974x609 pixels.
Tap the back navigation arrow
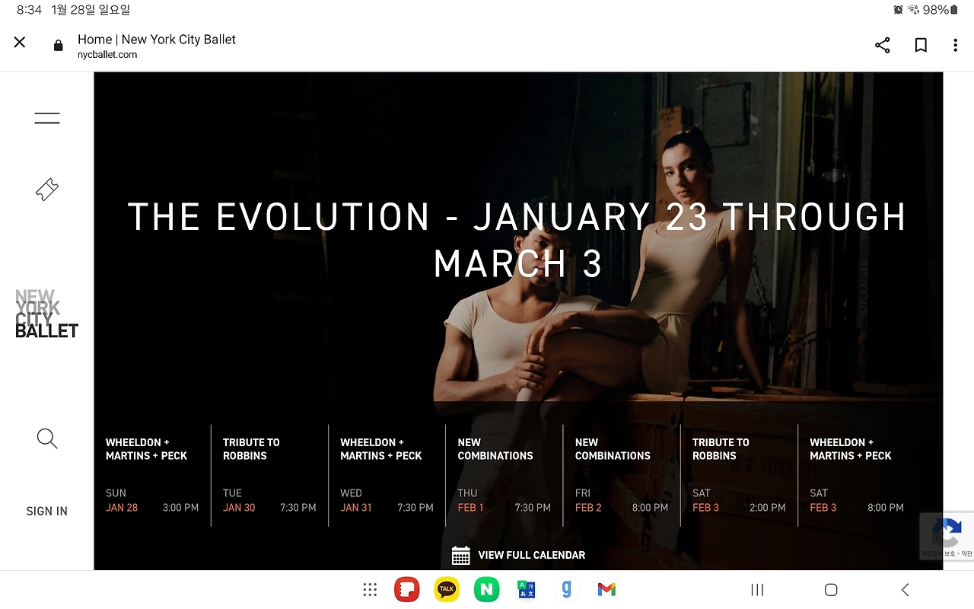(x=905, y=590)
